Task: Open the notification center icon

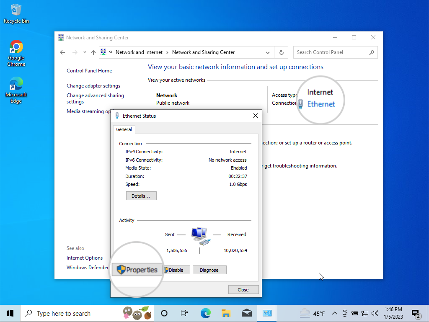Action: point(416,314)
